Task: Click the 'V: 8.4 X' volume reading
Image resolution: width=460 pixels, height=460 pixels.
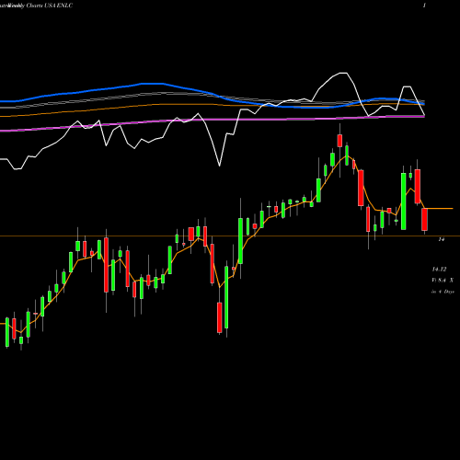Action: coord(443,280)
